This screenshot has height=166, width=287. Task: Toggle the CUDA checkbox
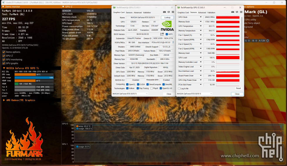tap(138, 84)
